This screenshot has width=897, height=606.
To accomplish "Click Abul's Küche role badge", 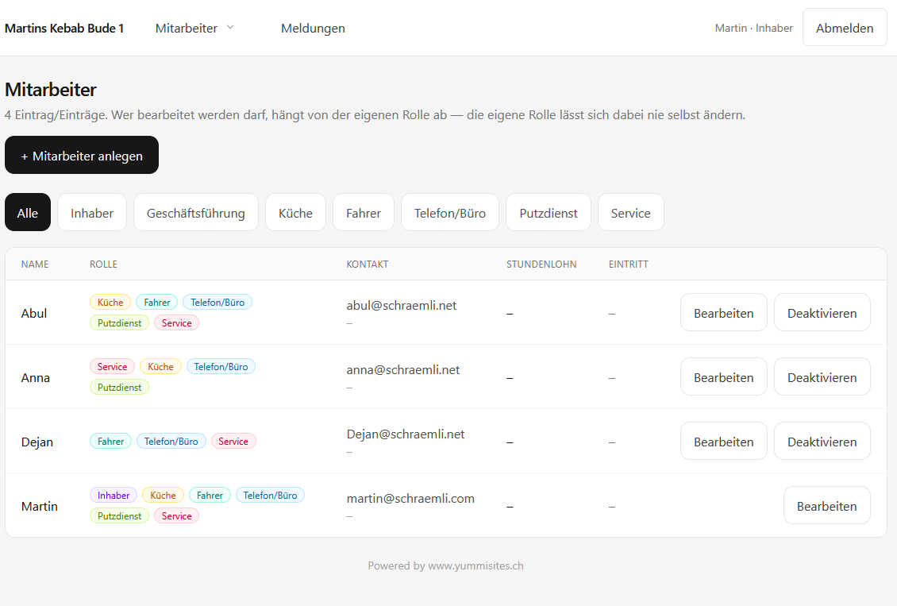I will (x=110, y=302).
